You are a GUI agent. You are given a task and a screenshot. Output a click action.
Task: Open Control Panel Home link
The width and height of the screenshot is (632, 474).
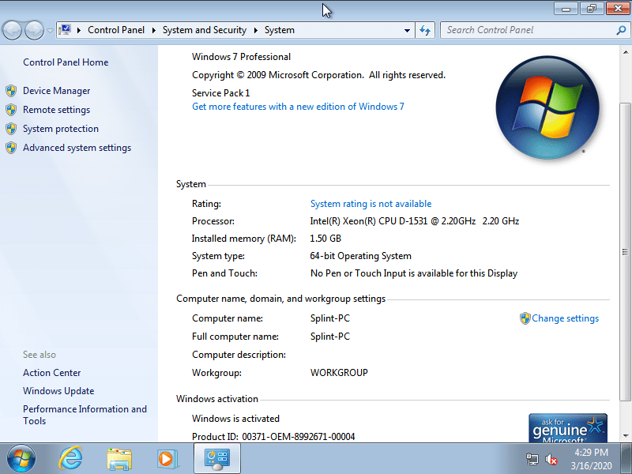click(66, 62)
